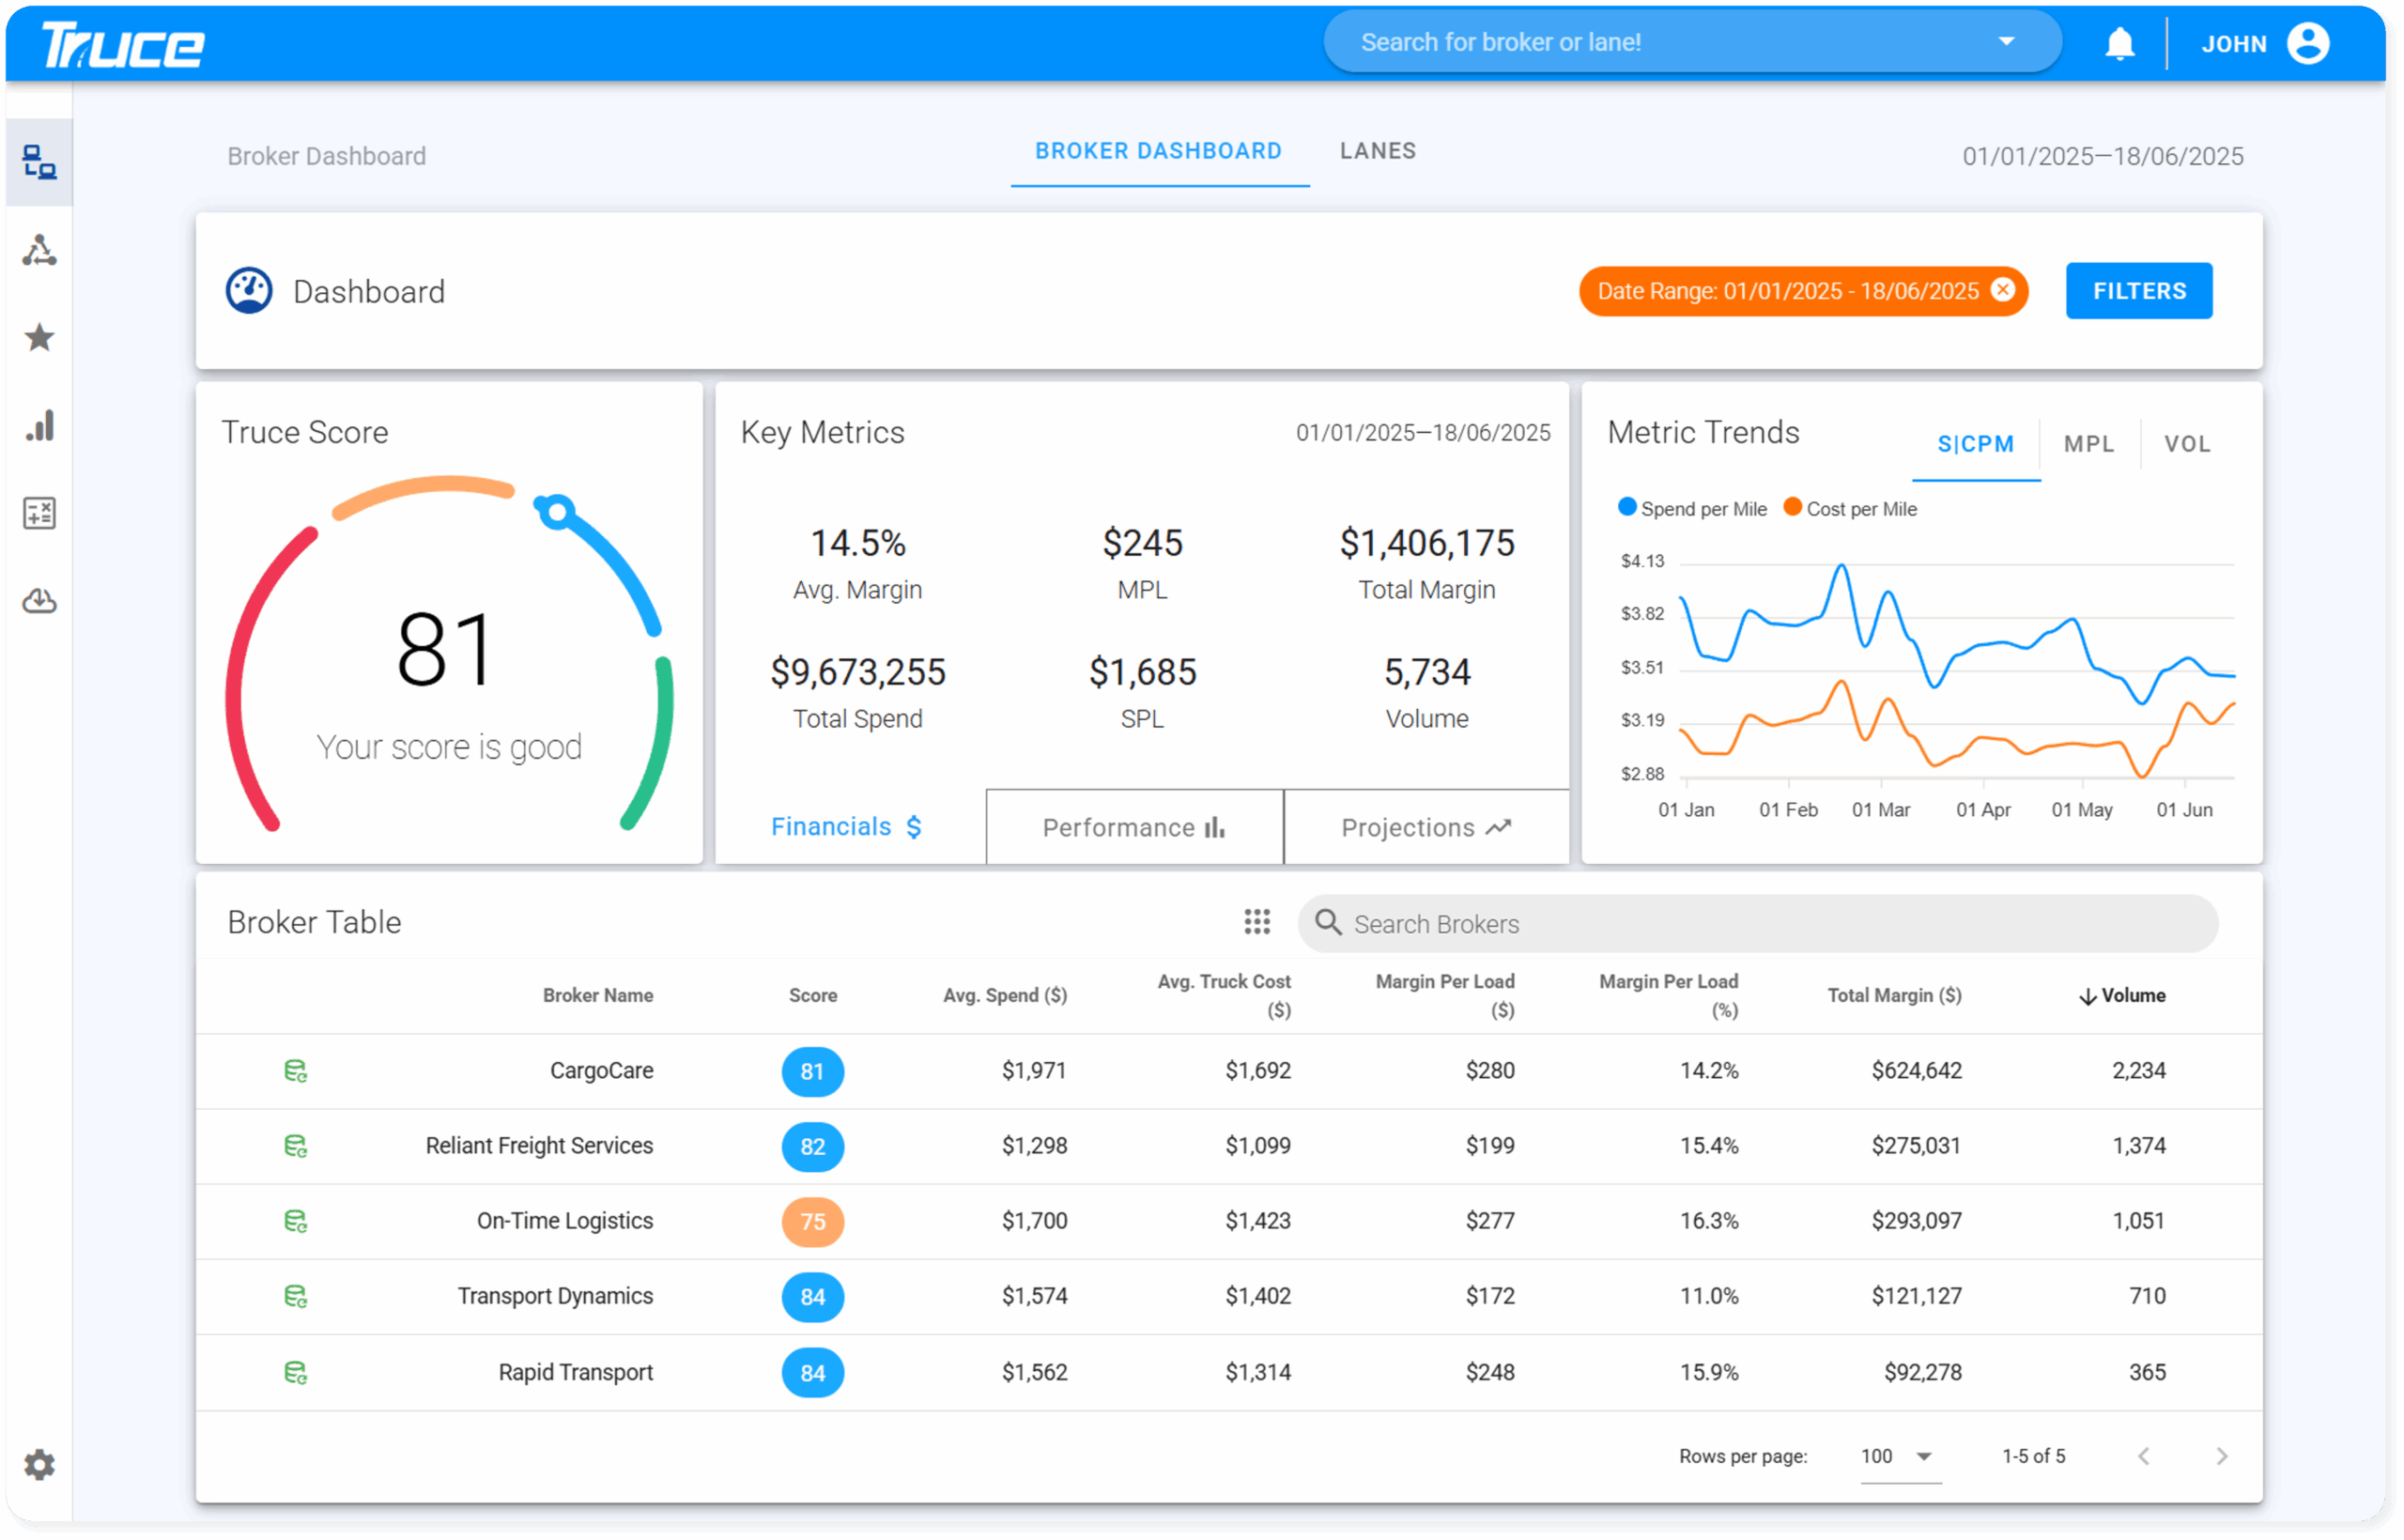Open downloads via the cloud download sidebar icon
Image resolution: width=2404 pixels, height=1540 pixels.
(39, 601)
